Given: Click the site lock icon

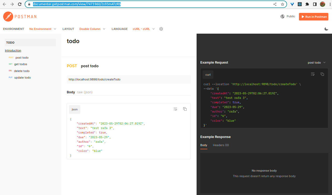Looking at the screenshot, I should (29, 4).
